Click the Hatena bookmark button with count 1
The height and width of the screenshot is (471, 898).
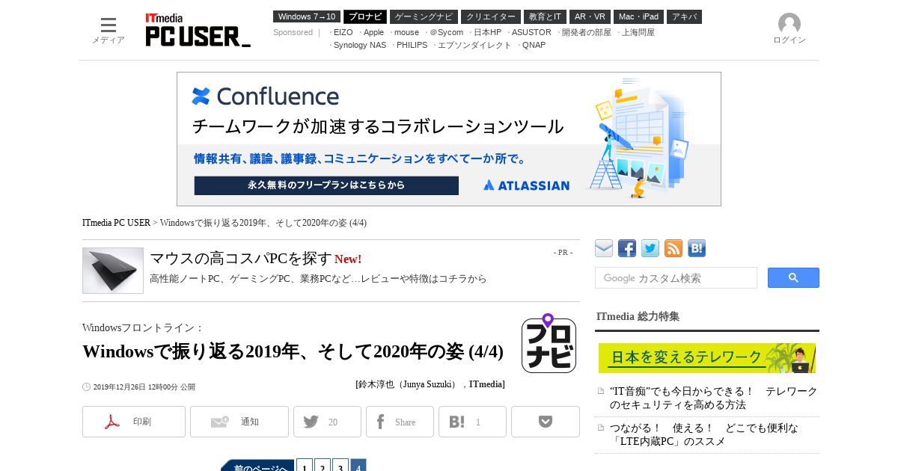pos(472,422)
